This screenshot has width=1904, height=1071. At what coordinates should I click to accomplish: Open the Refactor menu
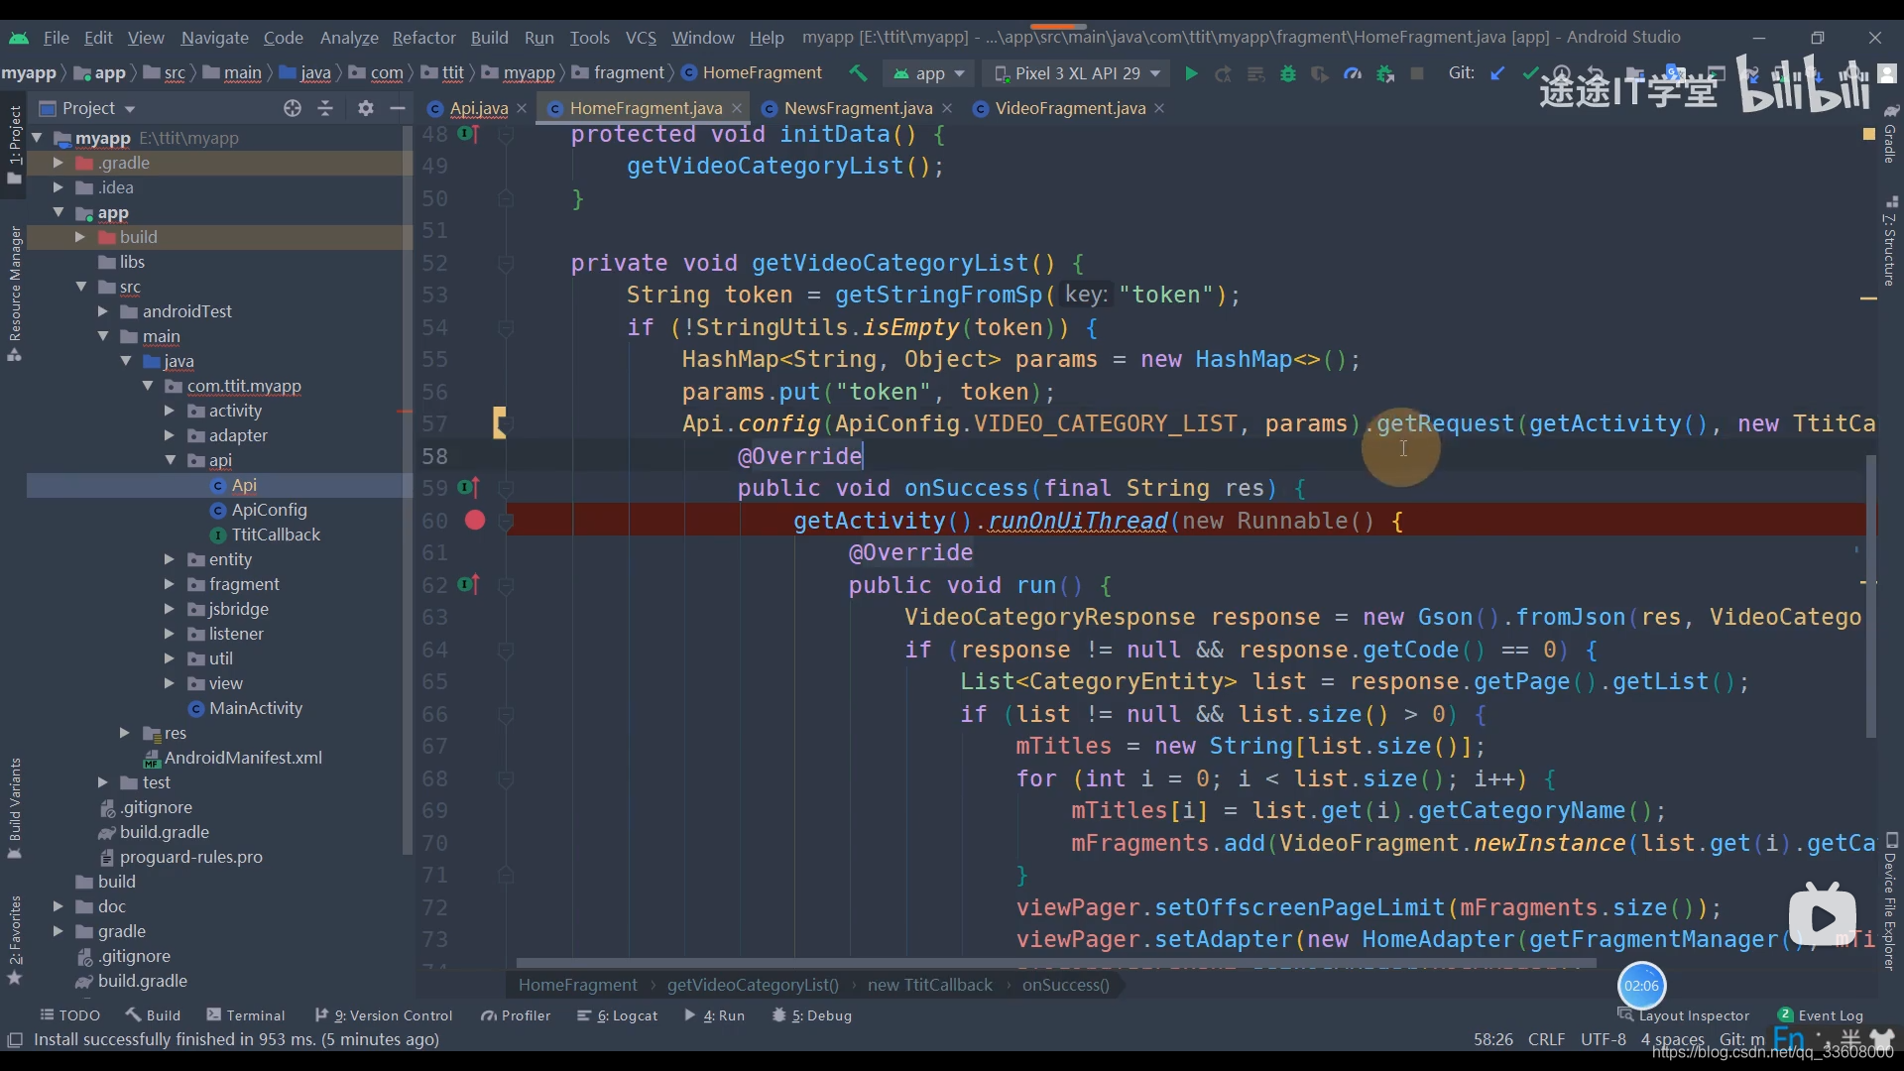click(423, 38)
